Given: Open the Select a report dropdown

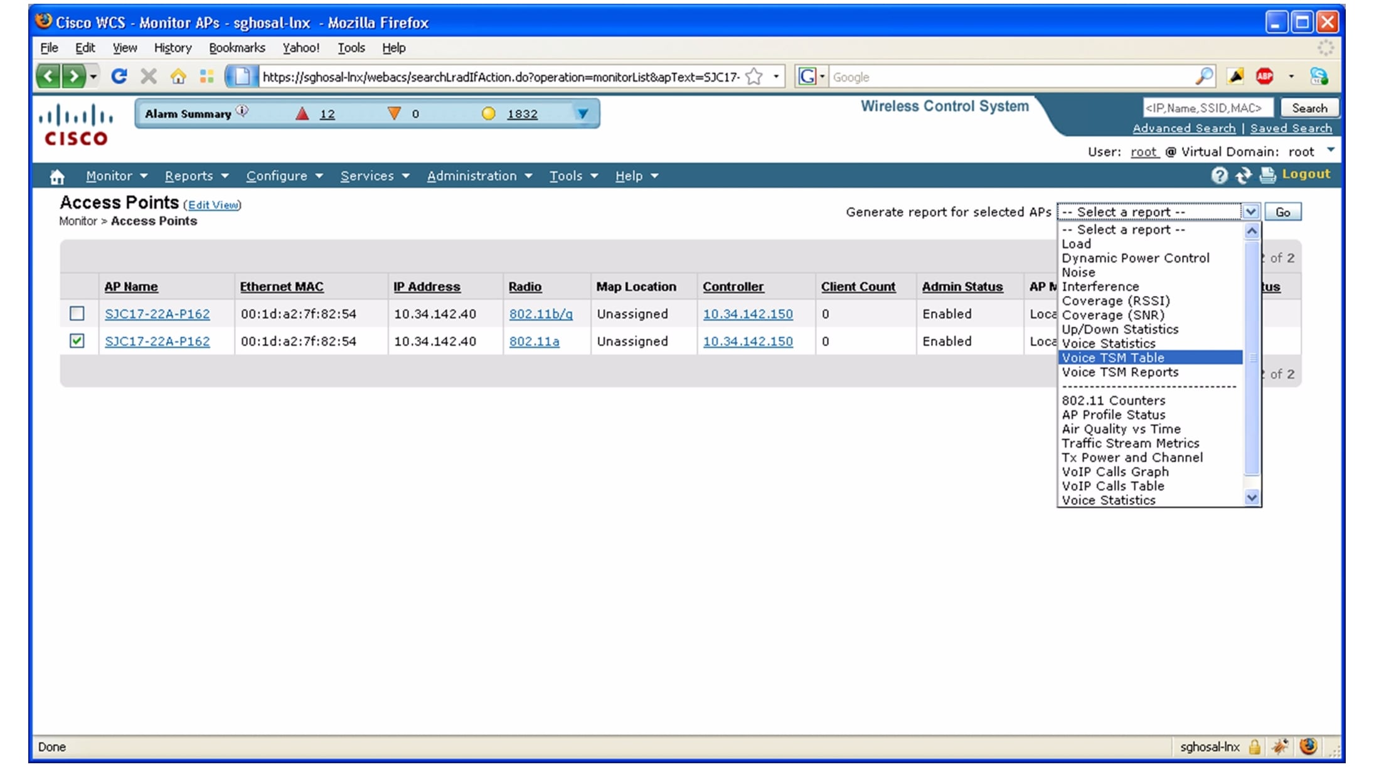Looking at the screenshot, I should tap(1251, 211).
